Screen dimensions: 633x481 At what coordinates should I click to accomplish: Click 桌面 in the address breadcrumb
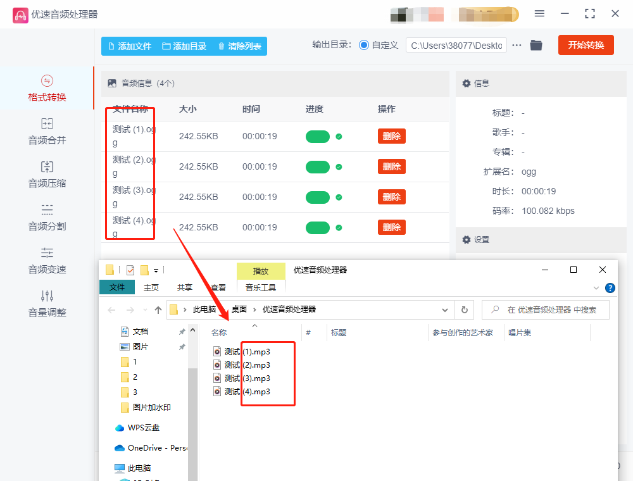point(239,309)
